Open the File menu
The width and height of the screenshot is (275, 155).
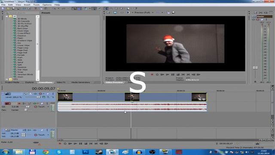coord(3,5)
